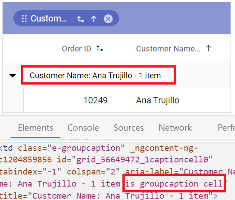Click the sort arrow beside Customer Name header
This screenshot has width=235, height=200.
click(209, 48)
